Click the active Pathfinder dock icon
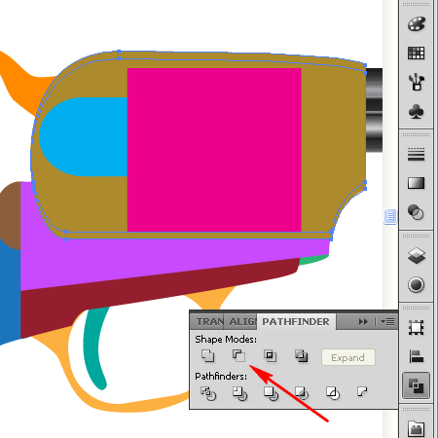The height and width of the screenshot is (438, 438). pos(416,385)
